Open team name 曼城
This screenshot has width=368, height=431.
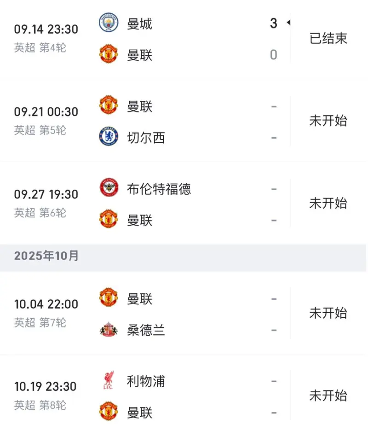[x=139, y=24]
